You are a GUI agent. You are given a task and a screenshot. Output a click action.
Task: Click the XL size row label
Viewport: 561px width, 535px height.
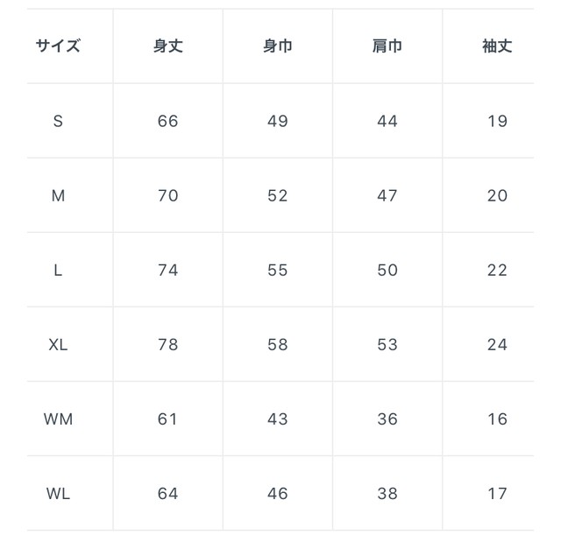click(58, 345)
